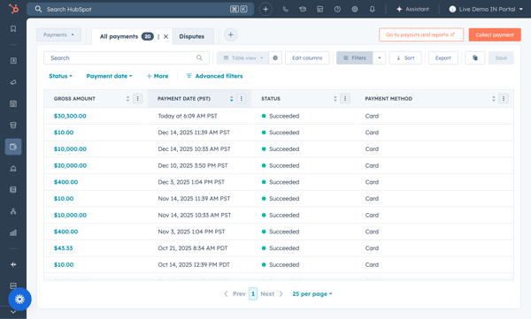
Task: Click the Export button
Action: point(443,57)
